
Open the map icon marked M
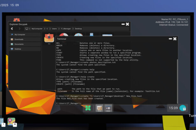coord(11,121)
